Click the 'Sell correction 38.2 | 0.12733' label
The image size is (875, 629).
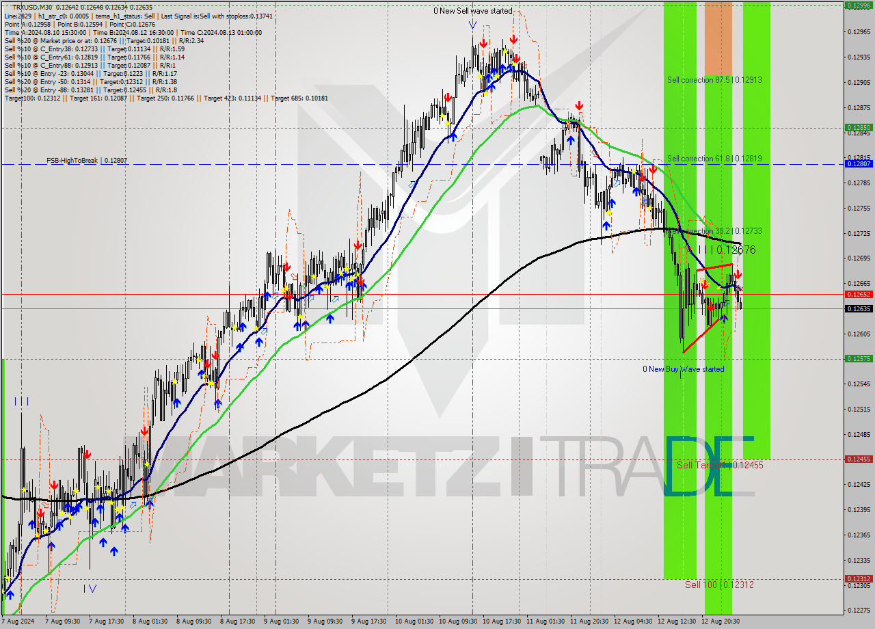(714, 231)
